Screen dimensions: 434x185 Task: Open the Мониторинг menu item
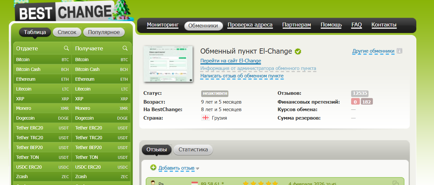click(163, 25)
